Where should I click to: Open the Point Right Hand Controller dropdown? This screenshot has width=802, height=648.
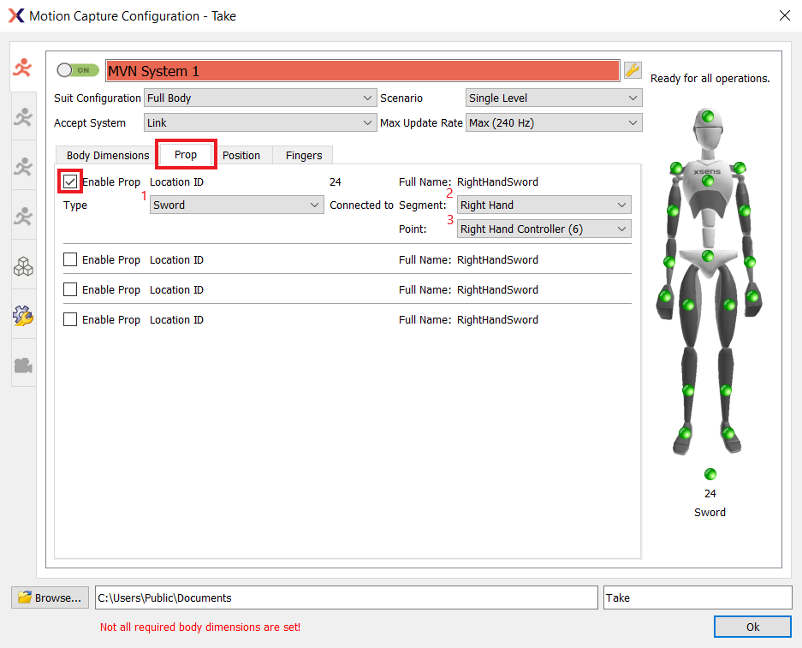pyautogui.click(x=544, y=229)
